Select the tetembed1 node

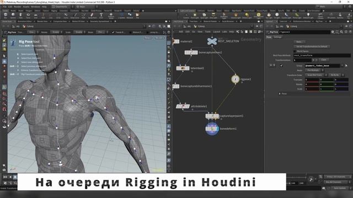click(x=183, y=68)
